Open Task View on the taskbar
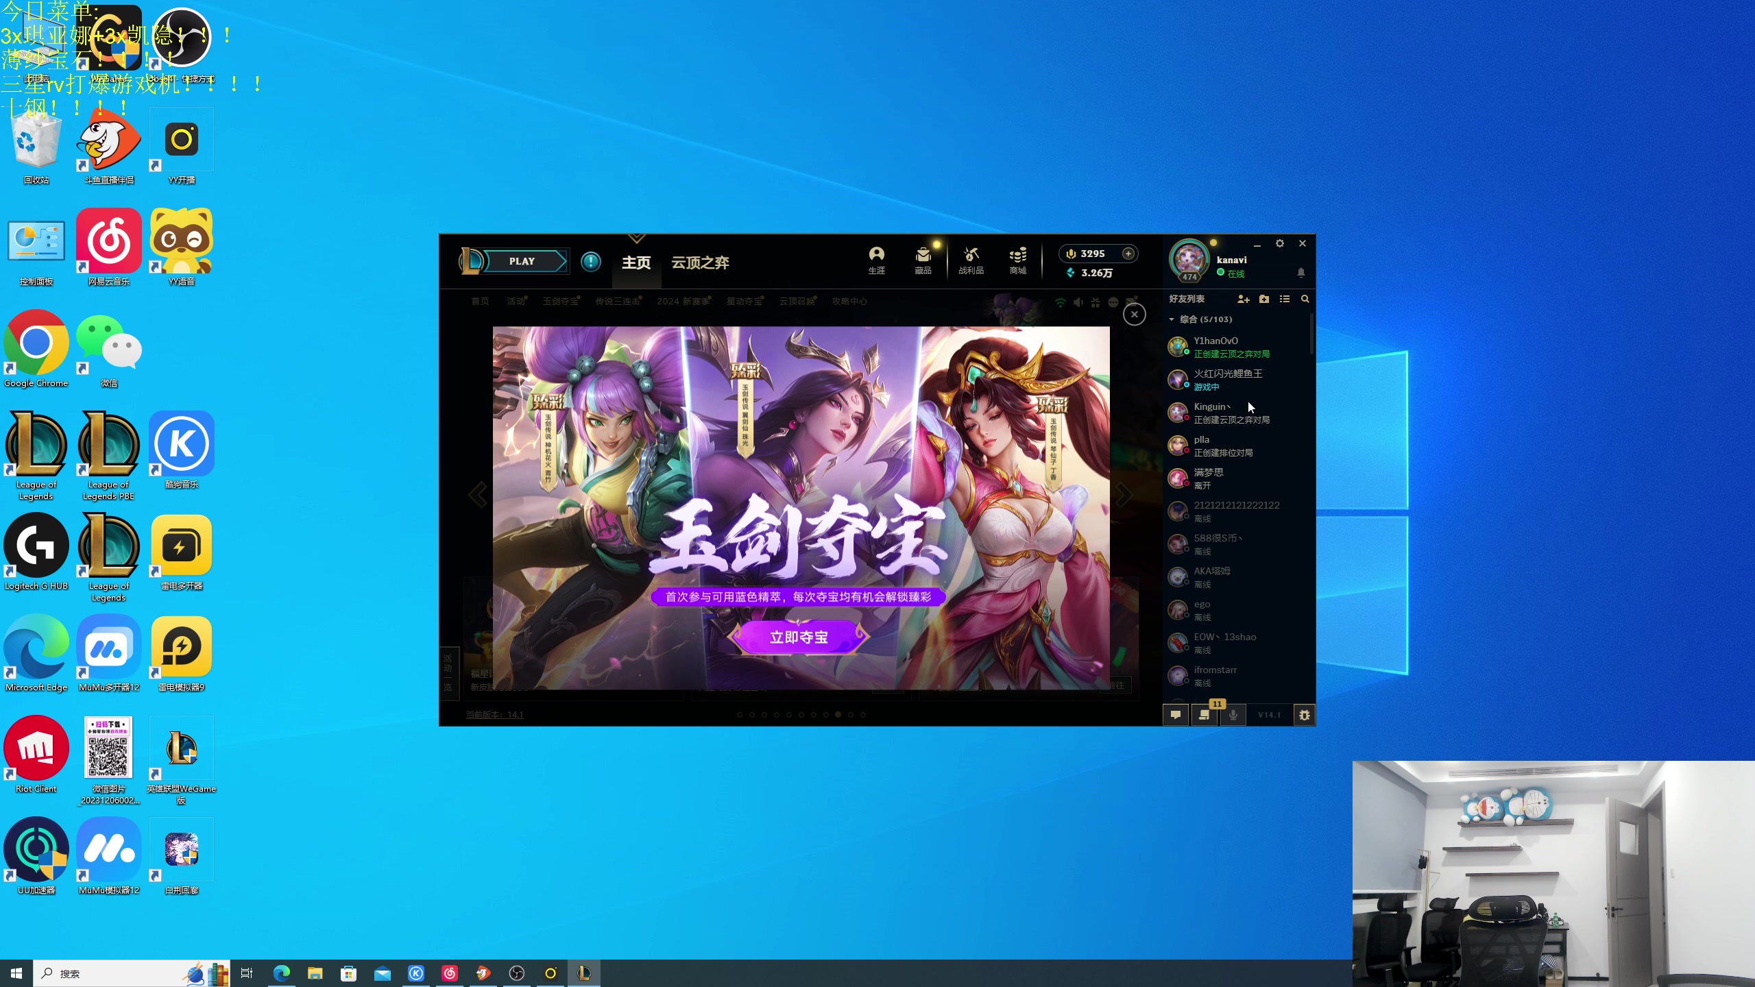The height and width of the screenshot is (987, 1755). (x=247, y=973)
